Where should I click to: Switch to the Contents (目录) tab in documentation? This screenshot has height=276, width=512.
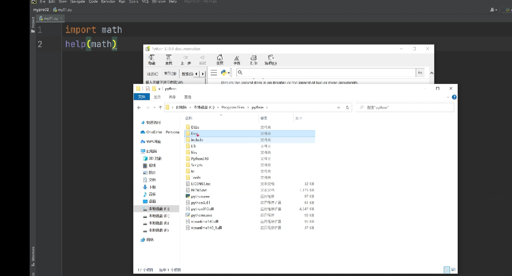[153, 74]
